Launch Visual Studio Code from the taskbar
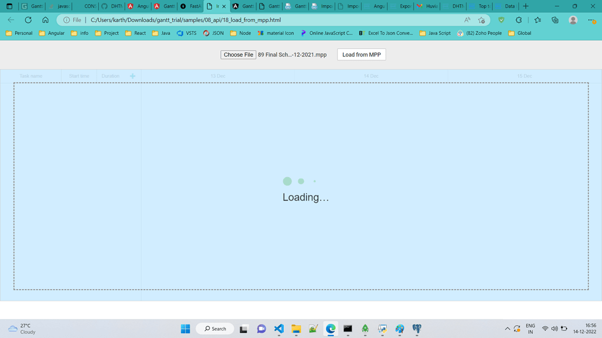Viewport: 602px width, 338px height. pos(279,329)
